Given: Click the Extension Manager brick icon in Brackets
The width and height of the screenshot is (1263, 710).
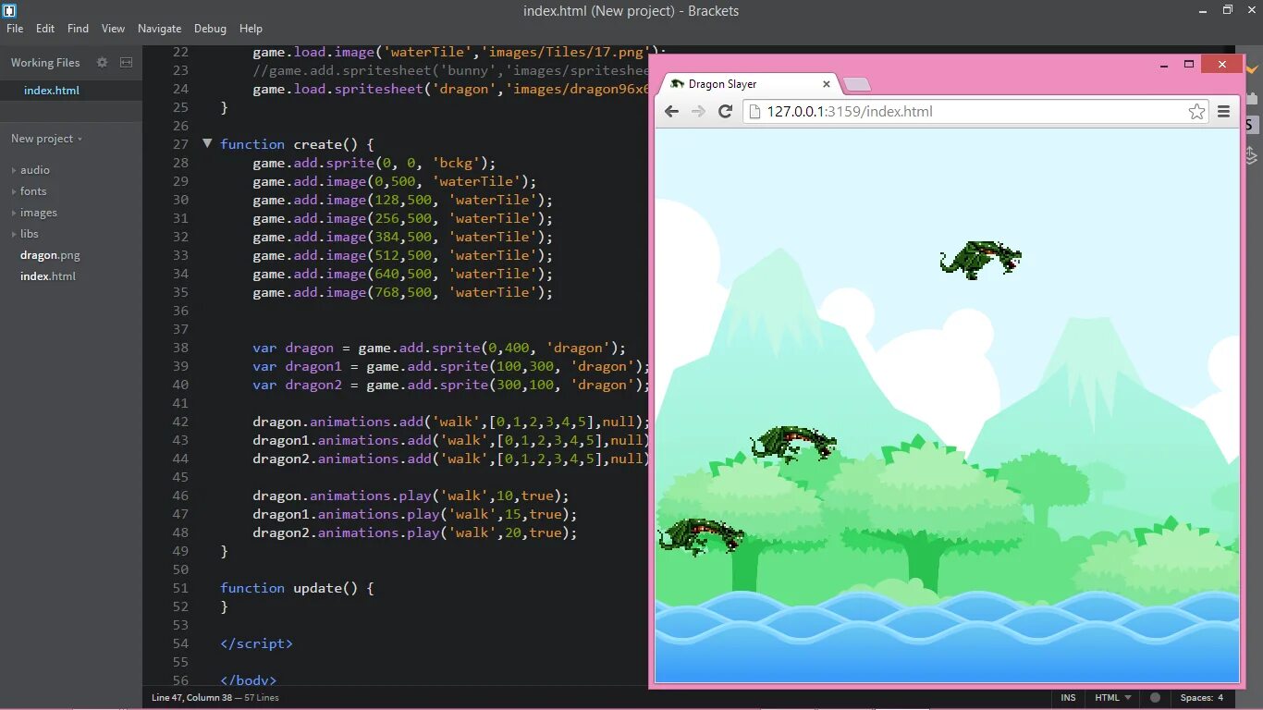Looking at the screenshot, I should click(x=1253, y=98).
